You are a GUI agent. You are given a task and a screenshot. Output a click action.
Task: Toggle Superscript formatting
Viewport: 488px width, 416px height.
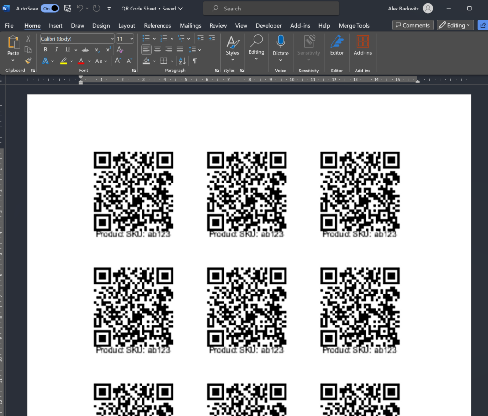tap(108, 50)
